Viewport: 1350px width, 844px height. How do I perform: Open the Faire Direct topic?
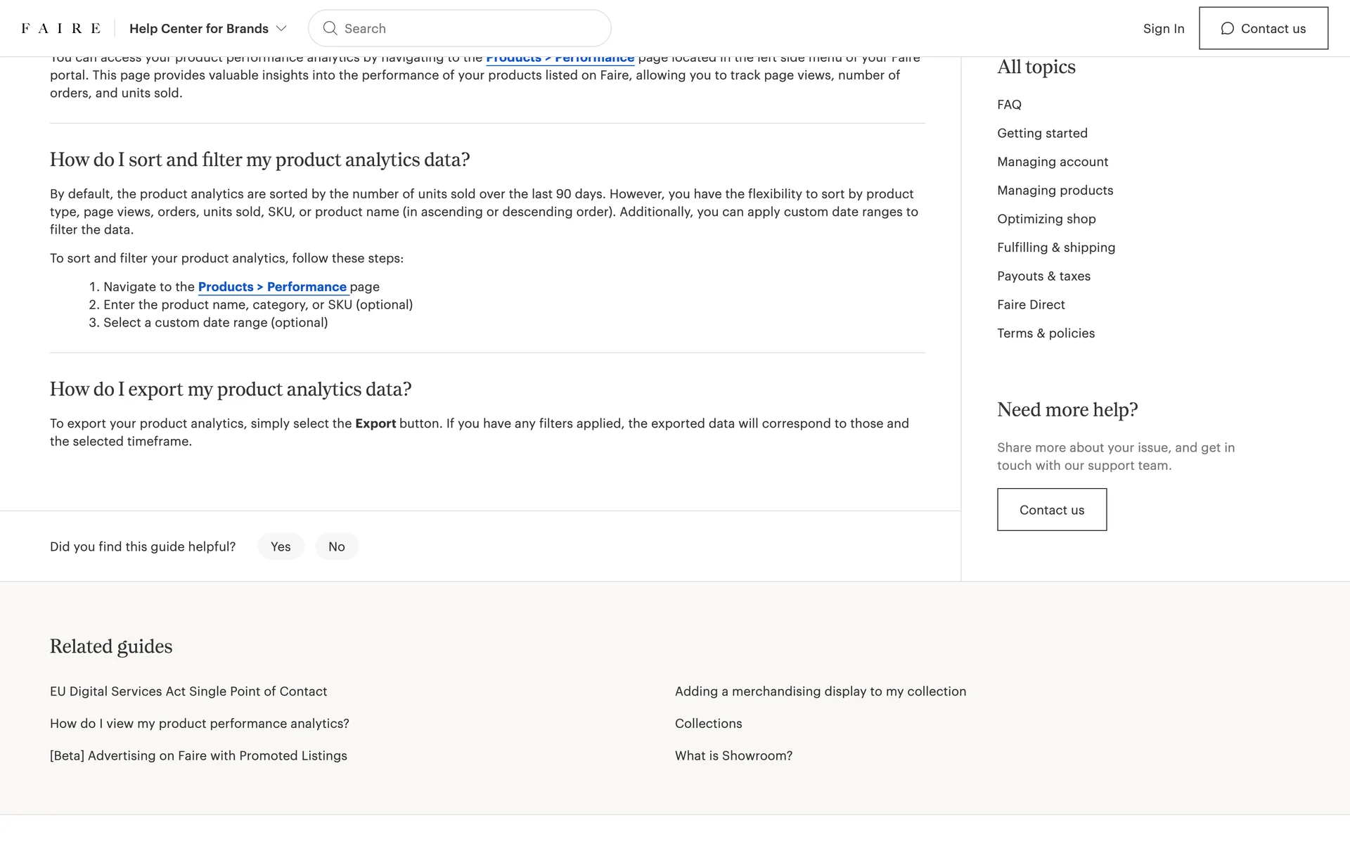coord(1031,305)
